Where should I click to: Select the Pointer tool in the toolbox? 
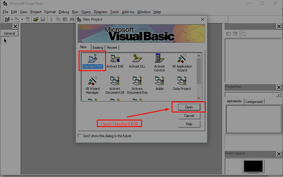(5, 41)
